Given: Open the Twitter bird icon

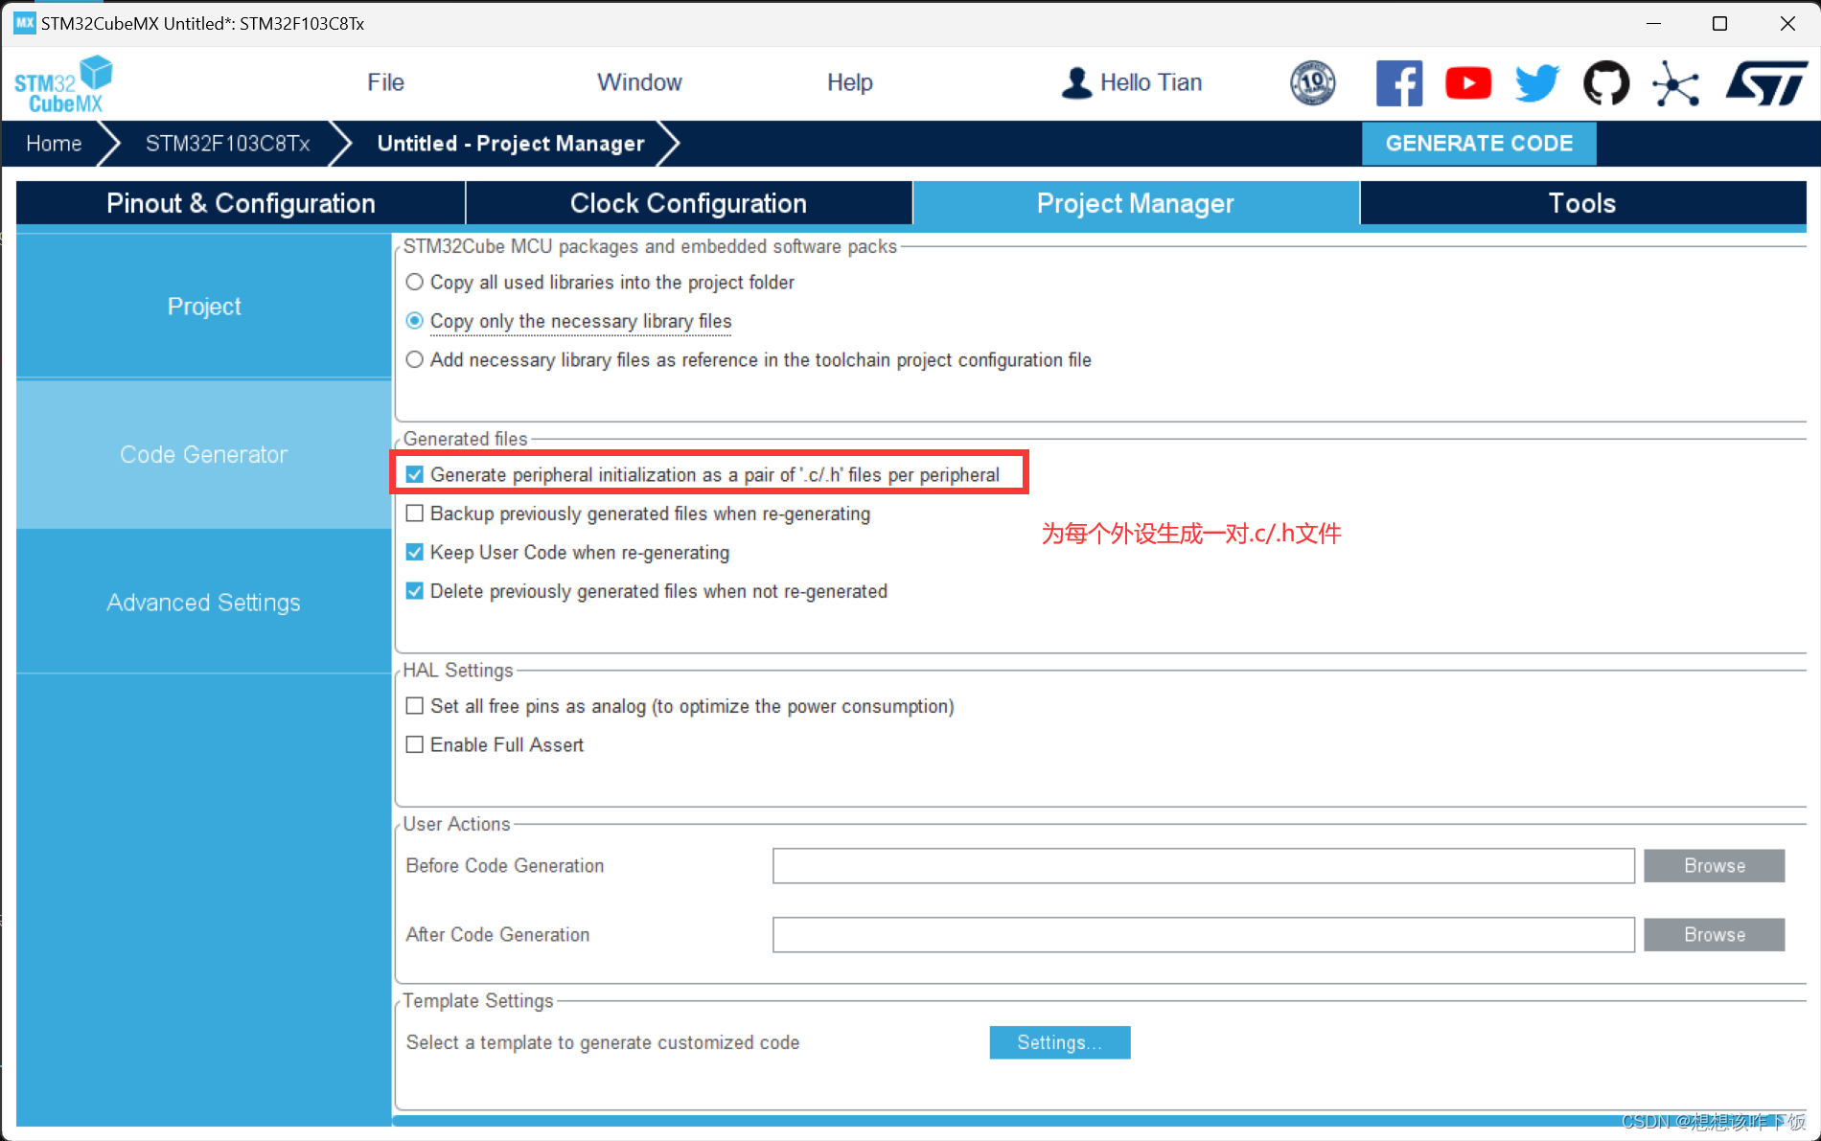Looking at the screenshot, I should pos(1536,82).
